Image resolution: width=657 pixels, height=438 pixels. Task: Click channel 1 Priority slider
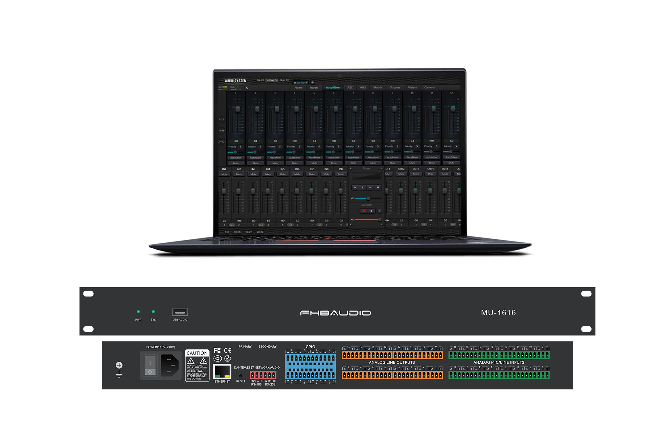tap(235, 152)
